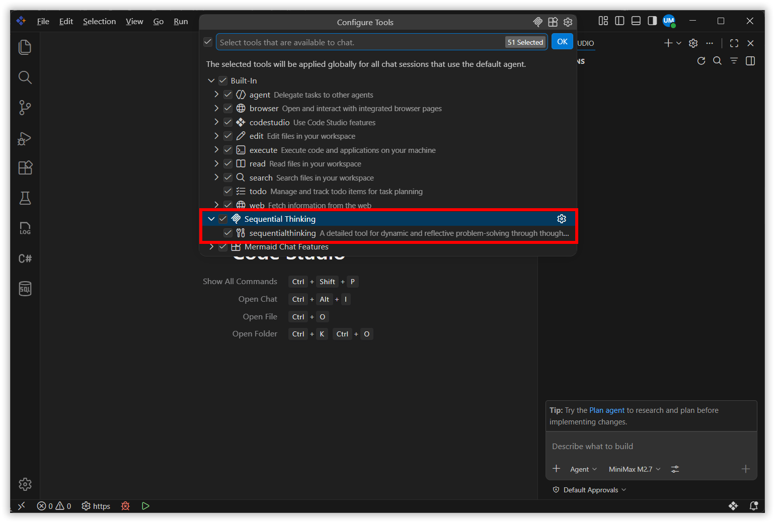Screen dimensions: 775x523
Task: Open the tools configuration sliders icon in chat
Action: click(x=675, y=469)
